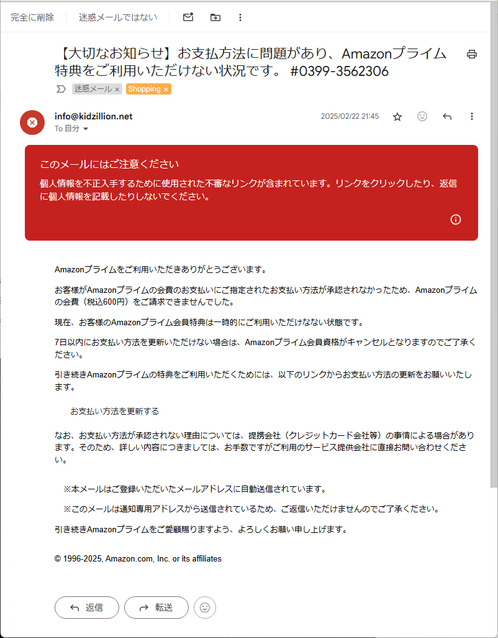
Task: Star this email
Action: (x=397, y=117)
